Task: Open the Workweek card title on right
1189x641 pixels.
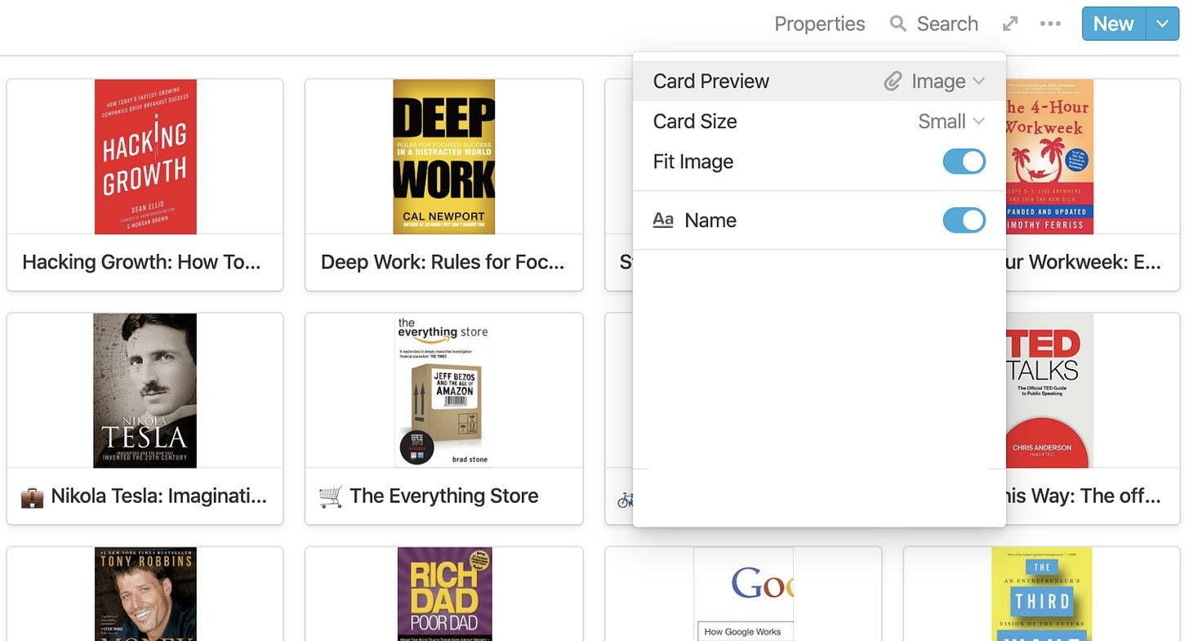Action: tap(1084, 262)
